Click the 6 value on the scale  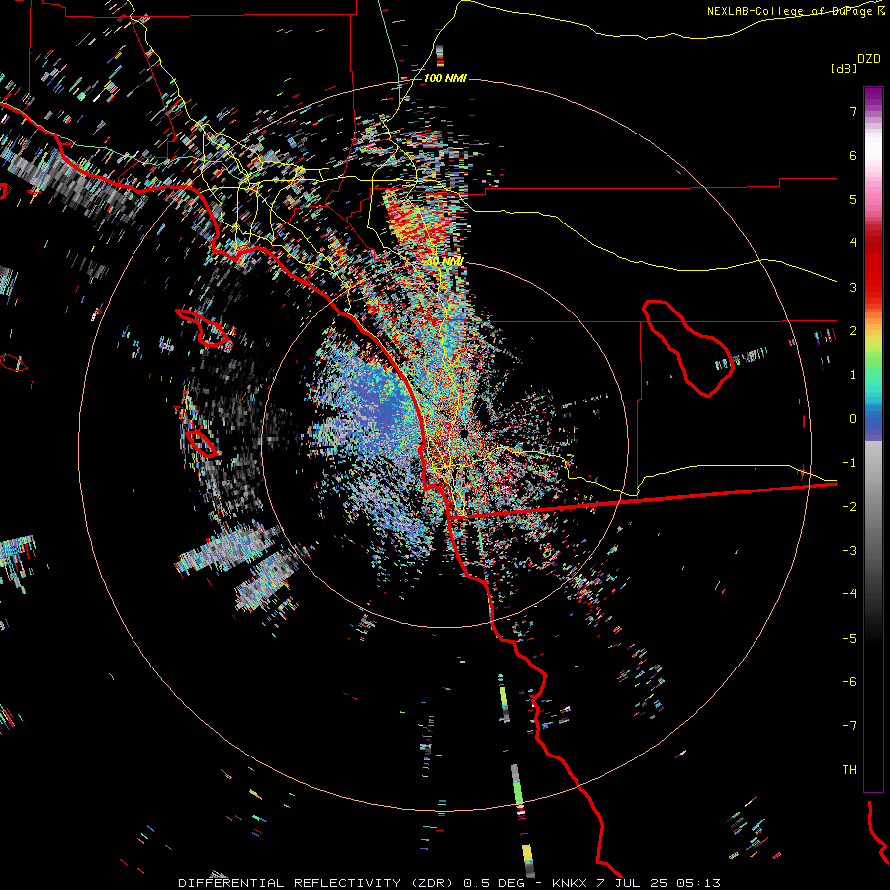[853, 155]
